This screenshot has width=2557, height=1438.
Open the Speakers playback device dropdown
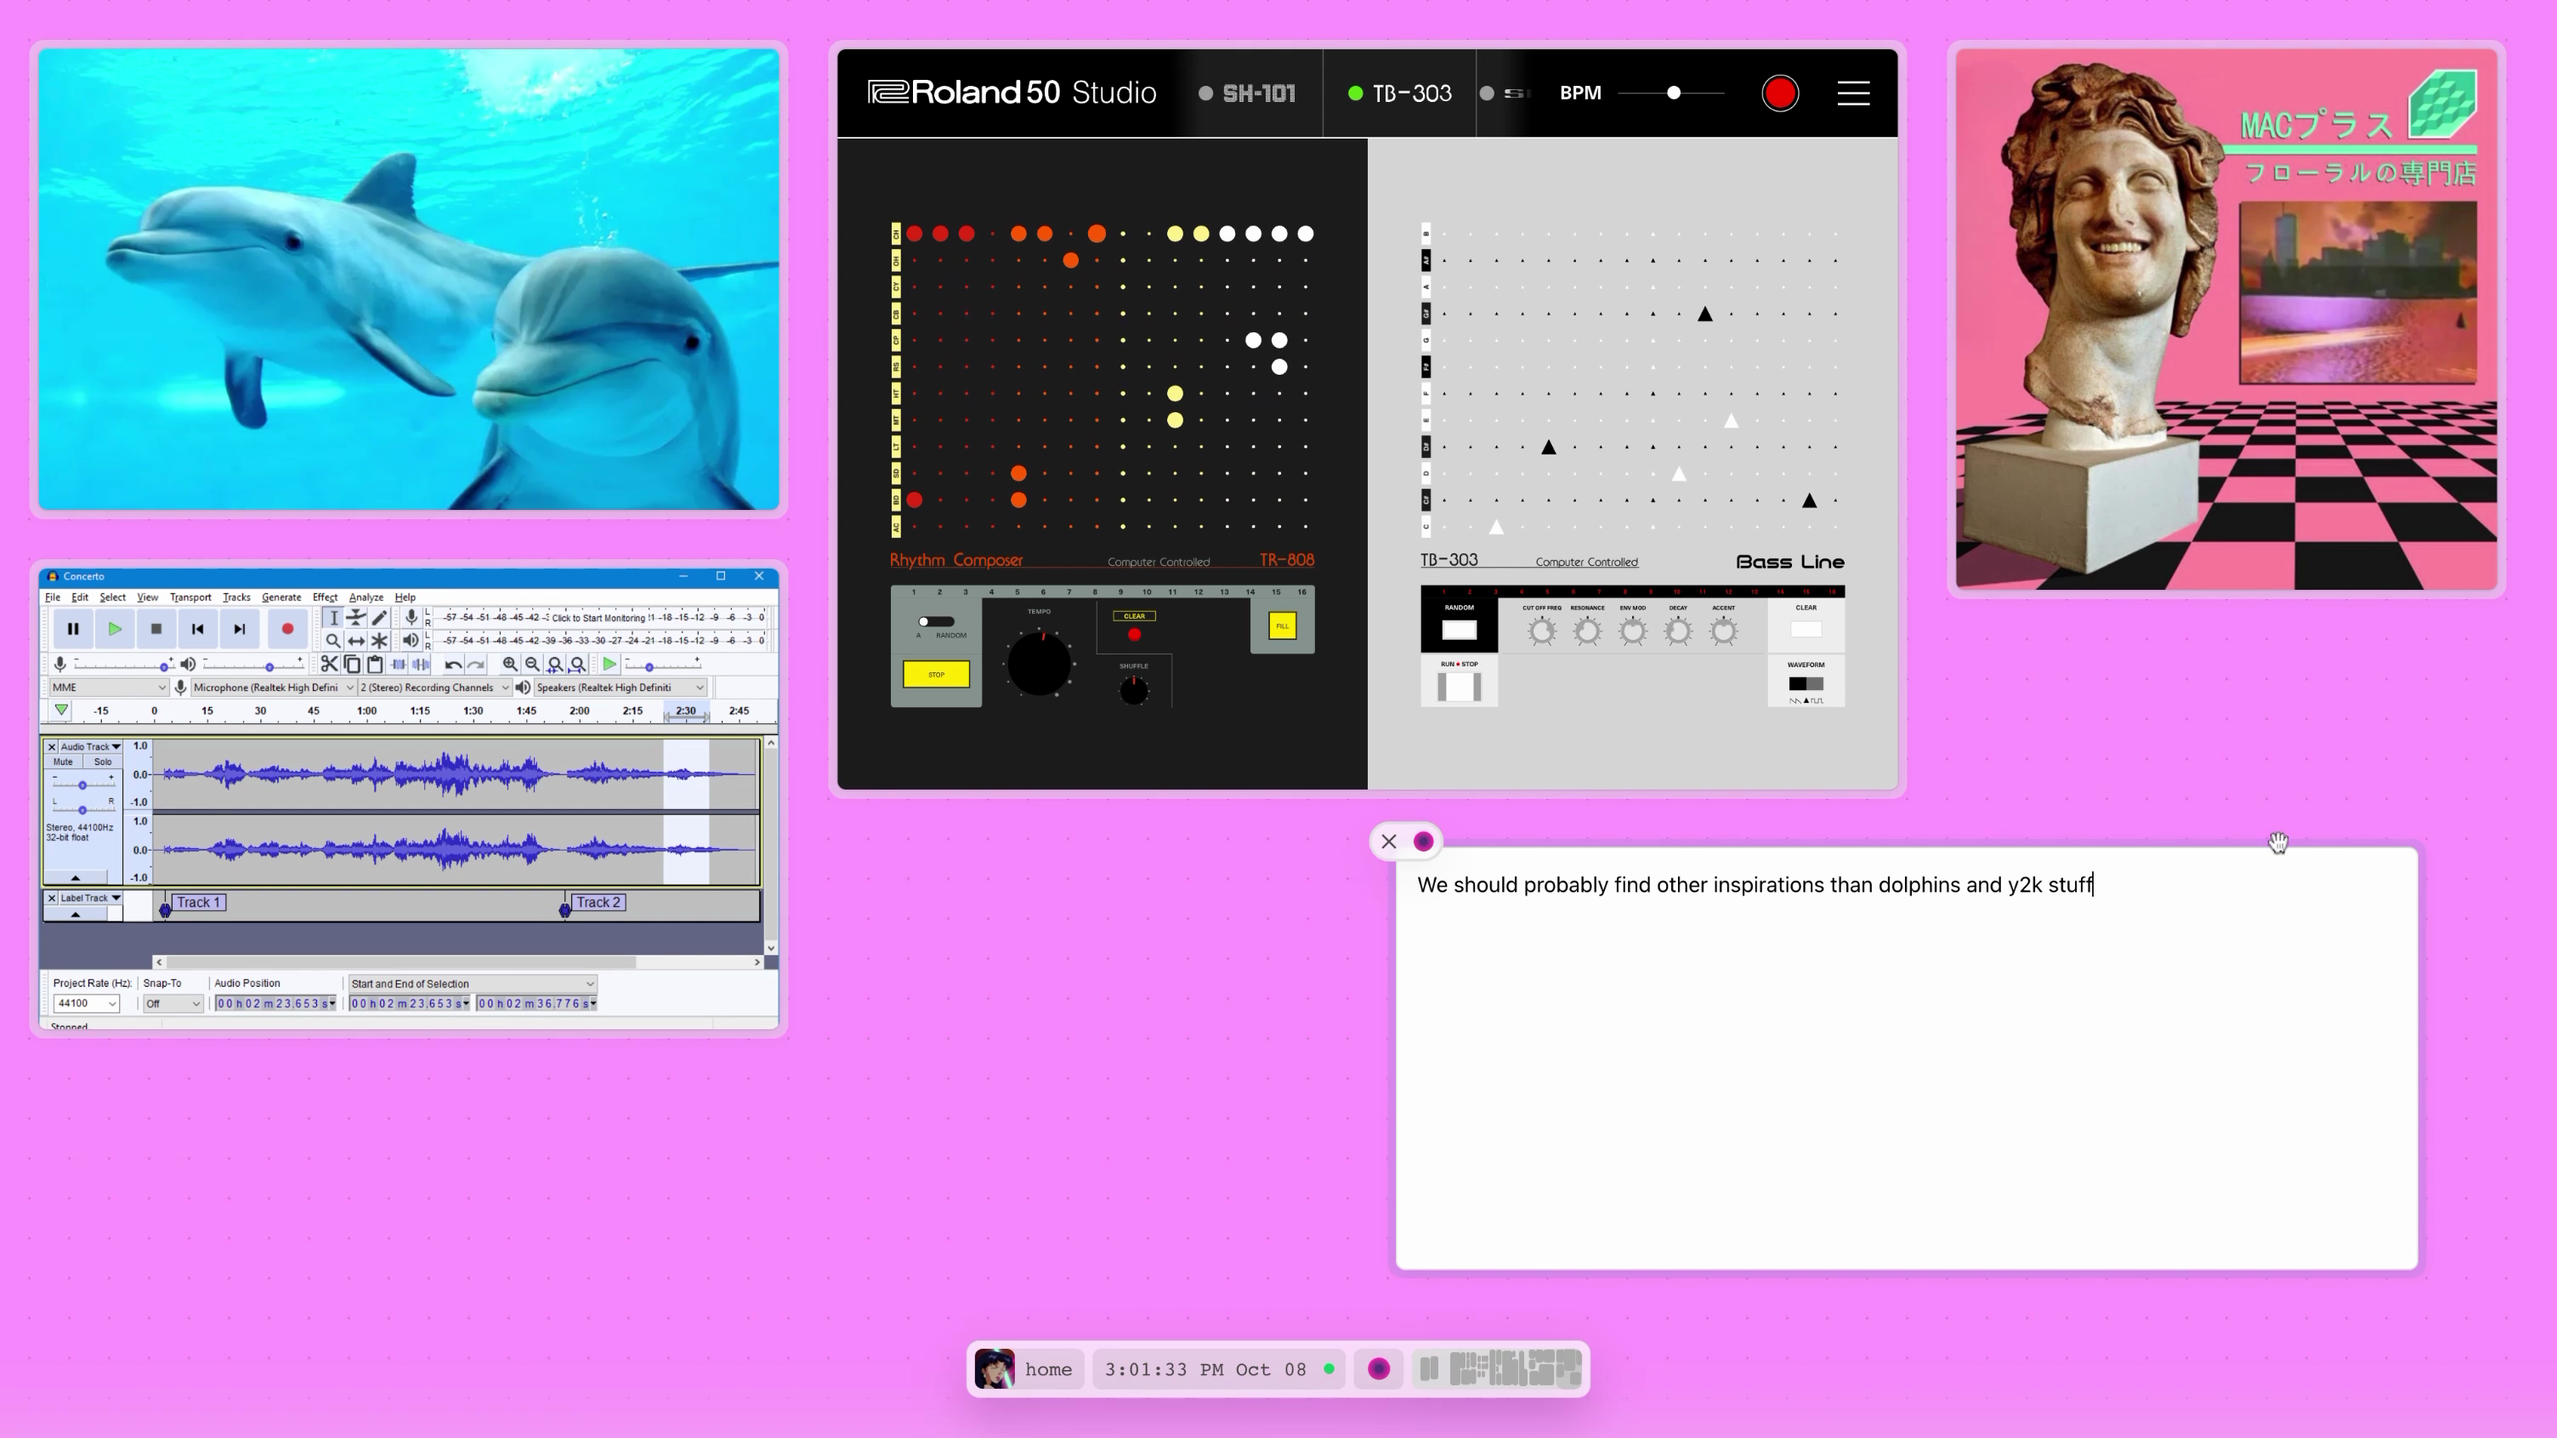[621, 688]
